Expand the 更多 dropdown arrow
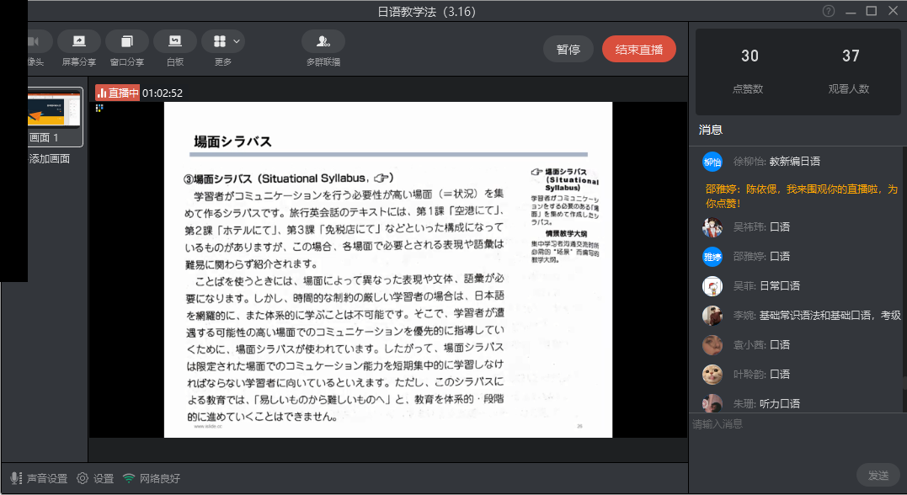Screen dimensions: 907x495 237,41
